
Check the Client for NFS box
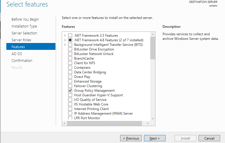point(70,63)
